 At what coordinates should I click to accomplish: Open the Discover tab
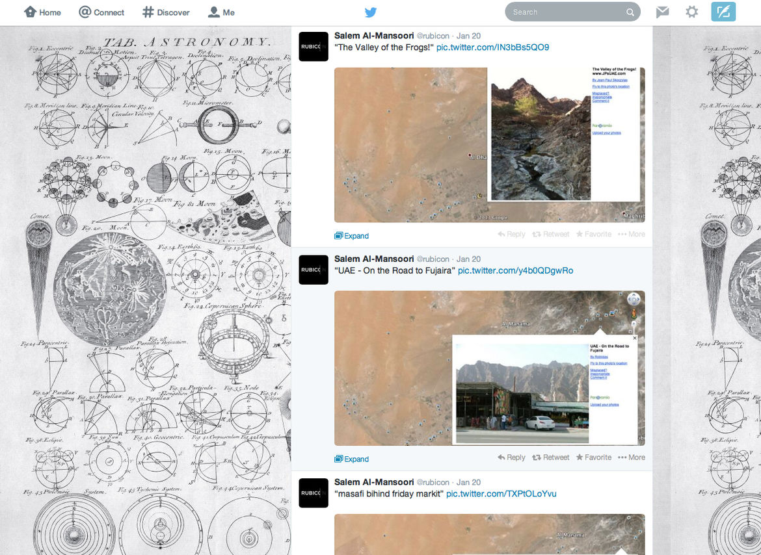(166, 12)
